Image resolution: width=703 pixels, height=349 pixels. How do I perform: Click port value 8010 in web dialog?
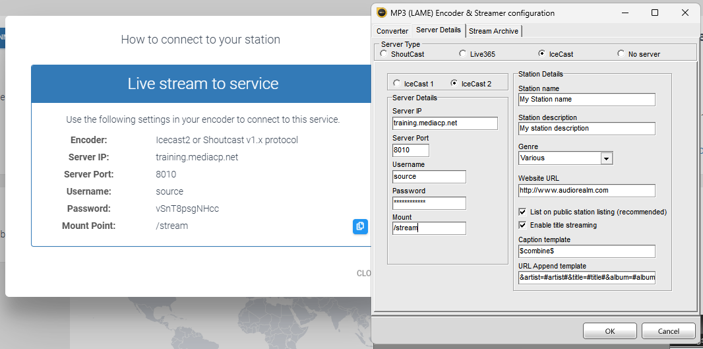coord(166,174)
